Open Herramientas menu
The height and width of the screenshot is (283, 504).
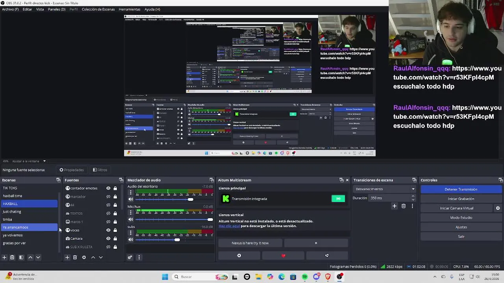coord(130,9)
